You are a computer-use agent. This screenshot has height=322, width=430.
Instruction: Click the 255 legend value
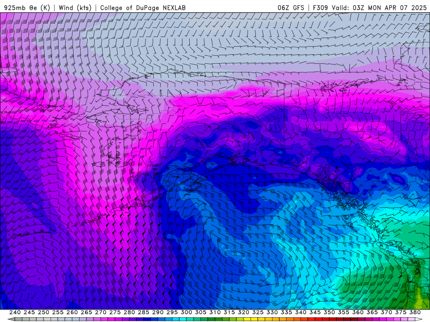click(58, 312)
